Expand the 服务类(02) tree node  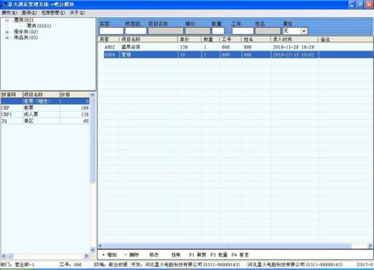point(6,32)
